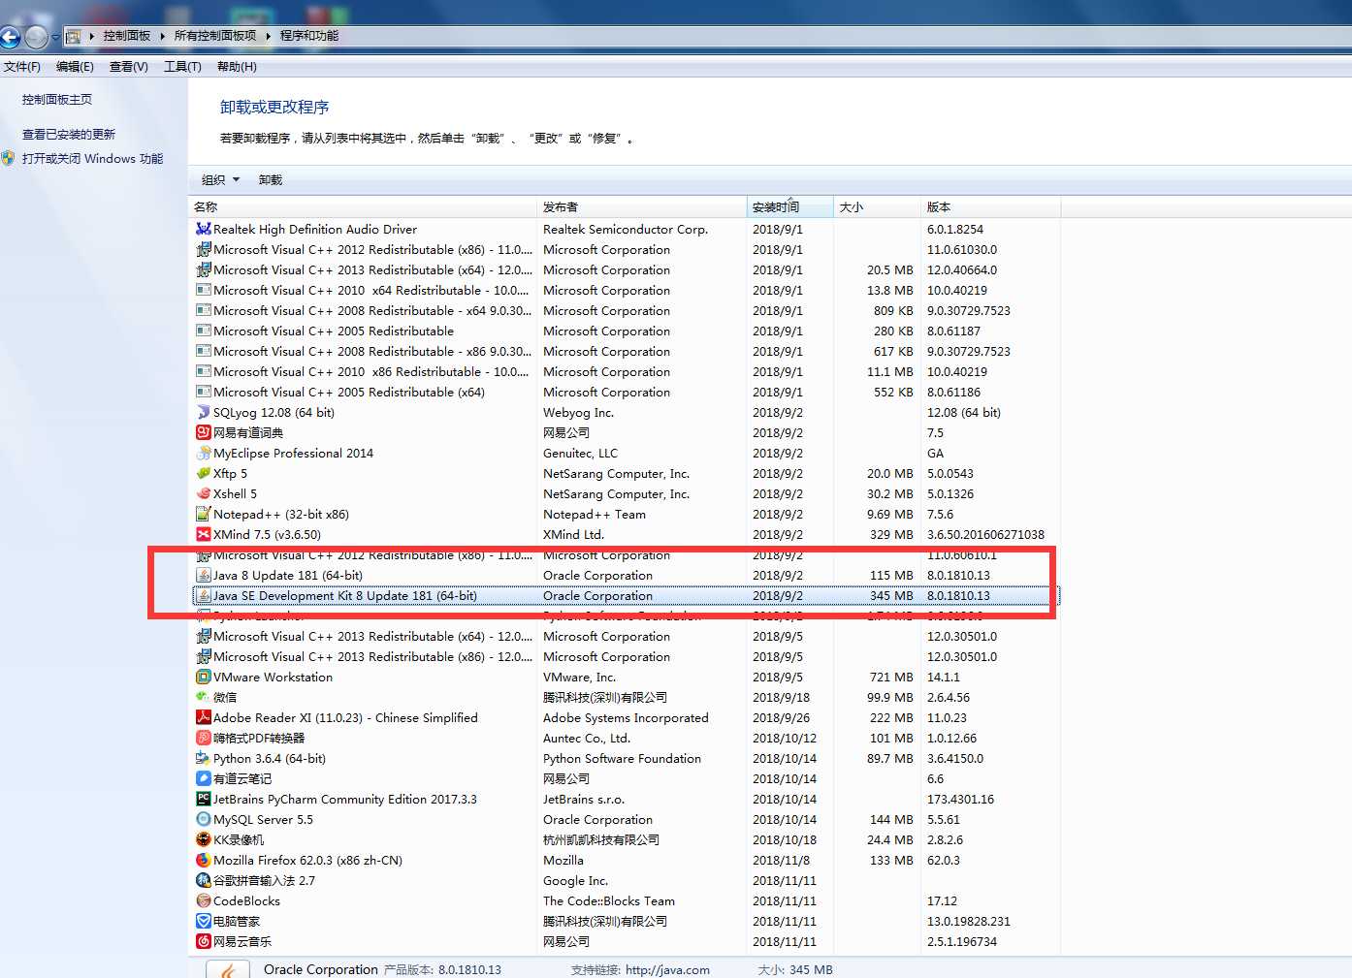Click the KK录像机 icon
The width and height of the screenshot is (1352, 978).
[204, 839]
